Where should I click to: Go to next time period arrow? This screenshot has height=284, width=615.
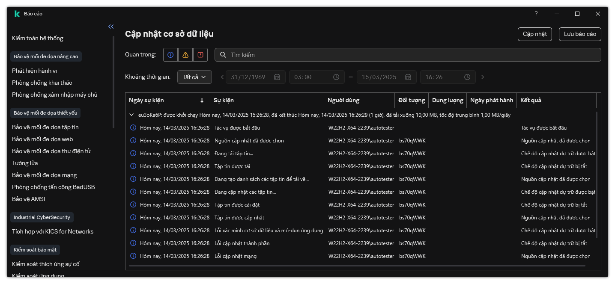483,77
